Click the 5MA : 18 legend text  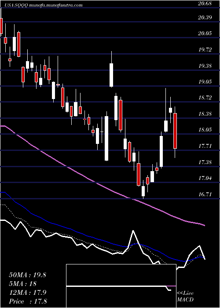tap(22, 284)
